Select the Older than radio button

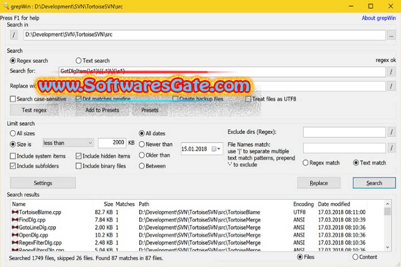141,155
